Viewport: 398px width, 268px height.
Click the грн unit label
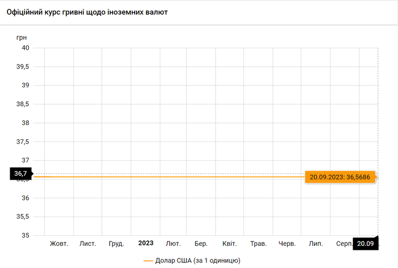(22, 37)
